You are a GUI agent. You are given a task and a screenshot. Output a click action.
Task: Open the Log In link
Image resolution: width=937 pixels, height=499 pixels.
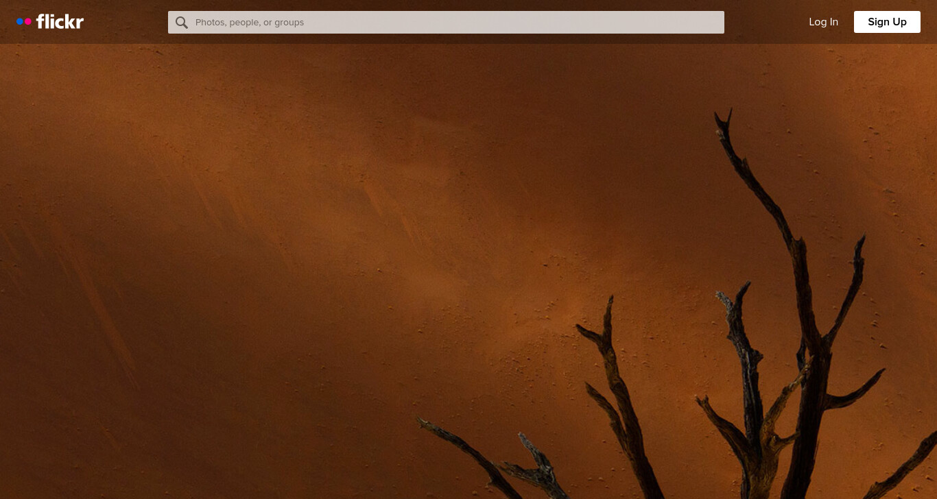click(823, 22)
